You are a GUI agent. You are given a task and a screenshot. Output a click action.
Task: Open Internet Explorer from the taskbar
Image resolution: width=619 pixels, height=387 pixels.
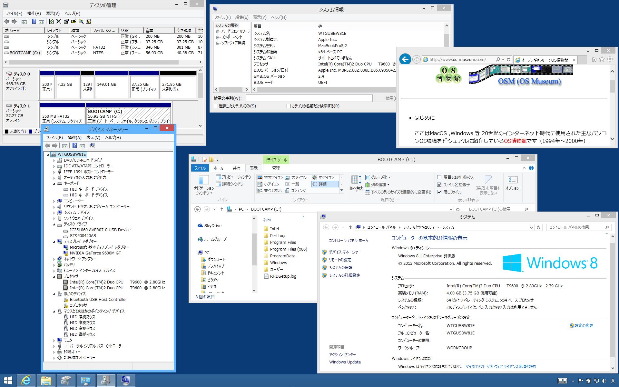26,381
